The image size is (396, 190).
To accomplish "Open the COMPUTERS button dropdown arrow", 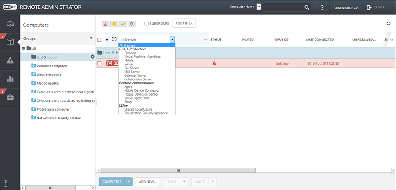I will [129, 181].
